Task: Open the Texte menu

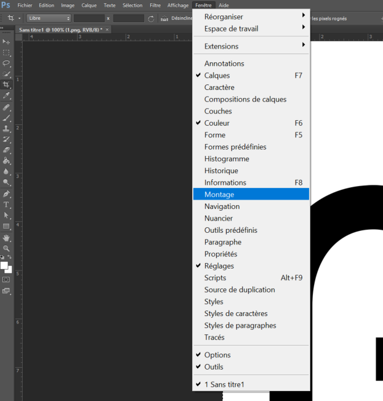Action: pyautogui.click(x=110, y=5)
